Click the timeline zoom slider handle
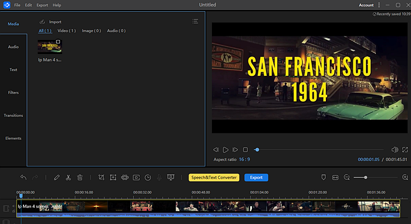 pos(365,178)
